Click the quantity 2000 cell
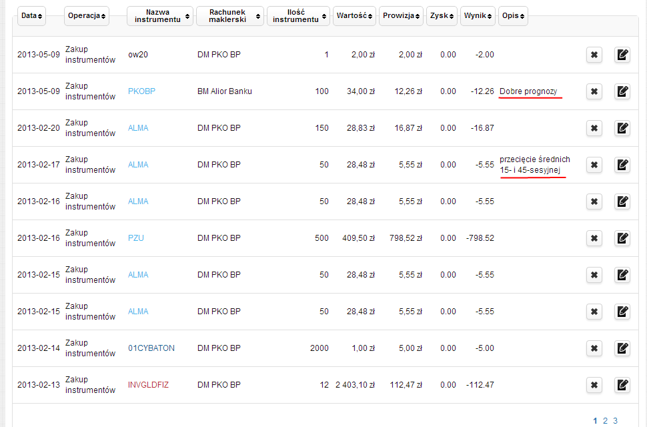Screen dimensions: 647x427 coord(319,348)
